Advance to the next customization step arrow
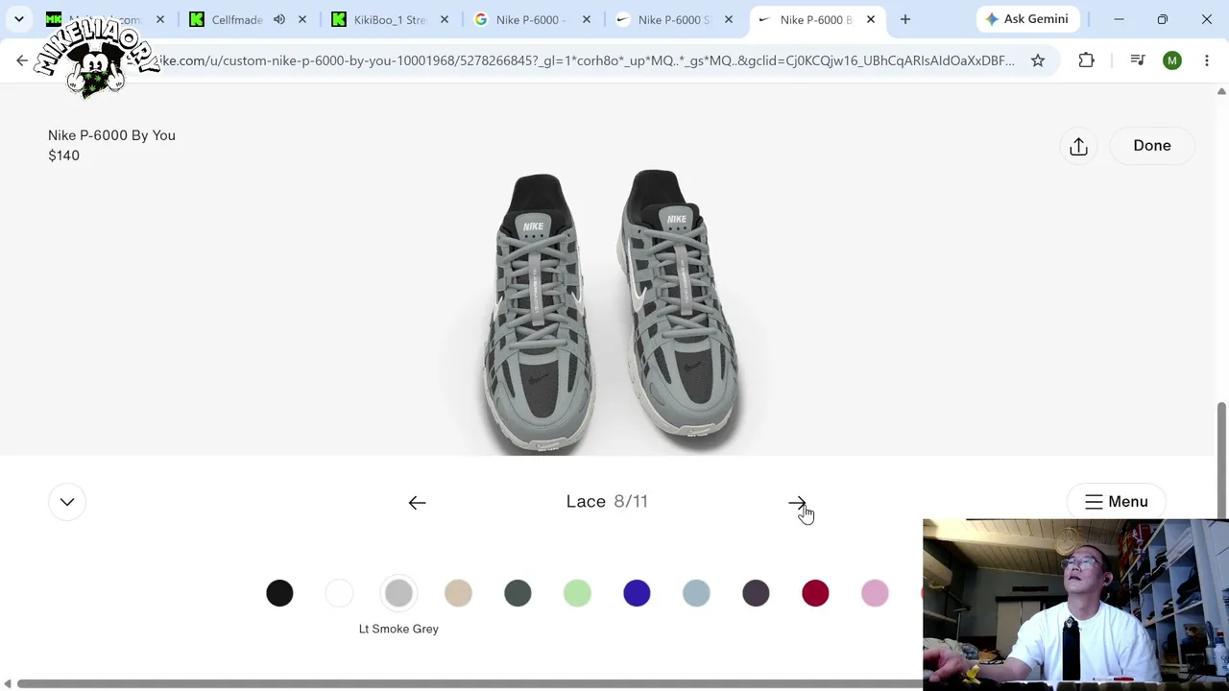The height and width of the screenshot is (691, 1229). [x=797, y=502]
